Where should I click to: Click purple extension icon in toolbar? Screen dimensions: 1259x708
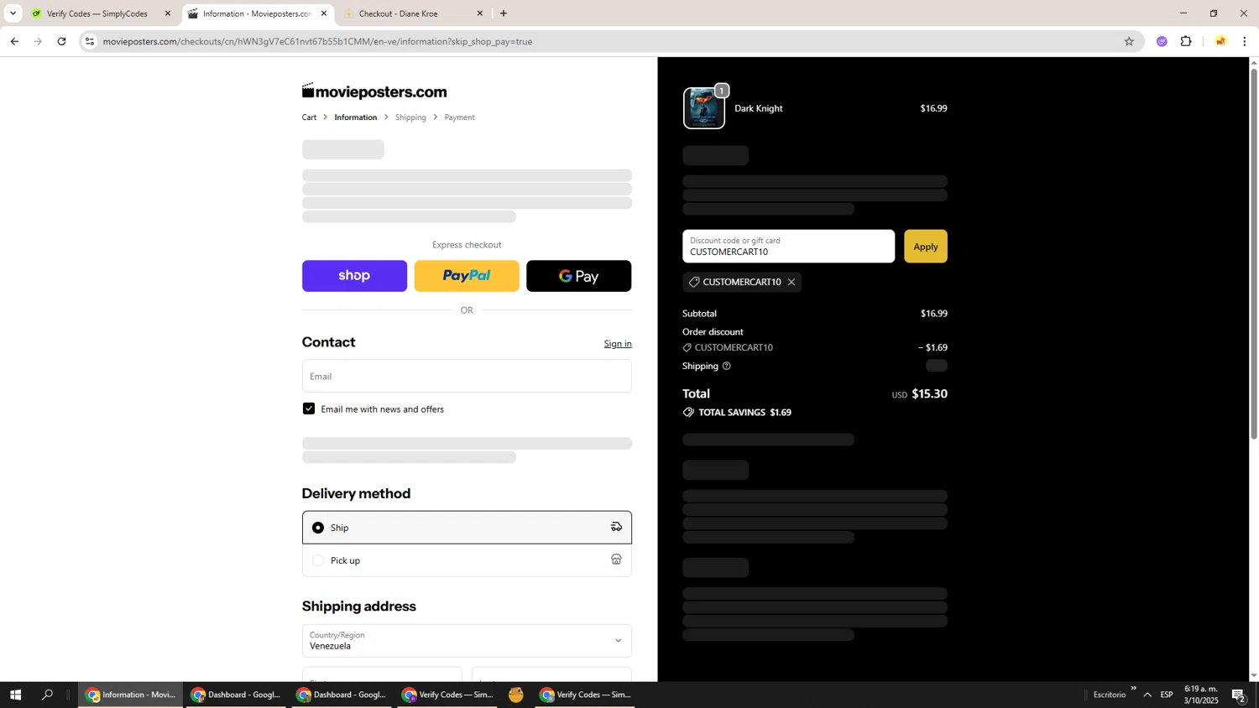click(1162, 41)
